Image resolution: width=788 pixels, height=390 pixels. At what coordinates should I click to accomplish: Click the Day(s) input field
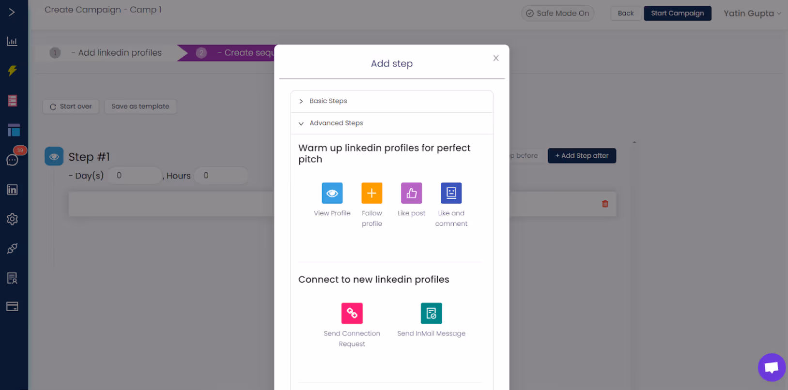click(135, 175)
